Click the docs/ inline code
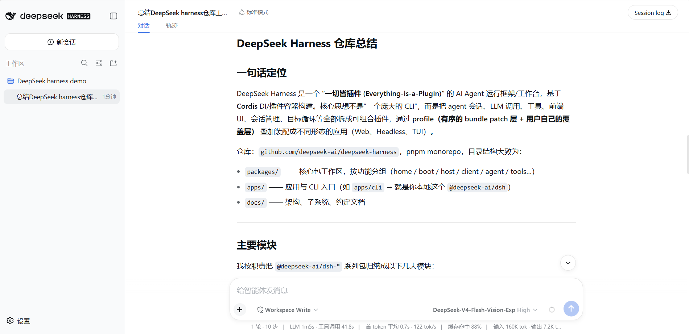Viewport: 689px width, 334px height. [256, 203]
